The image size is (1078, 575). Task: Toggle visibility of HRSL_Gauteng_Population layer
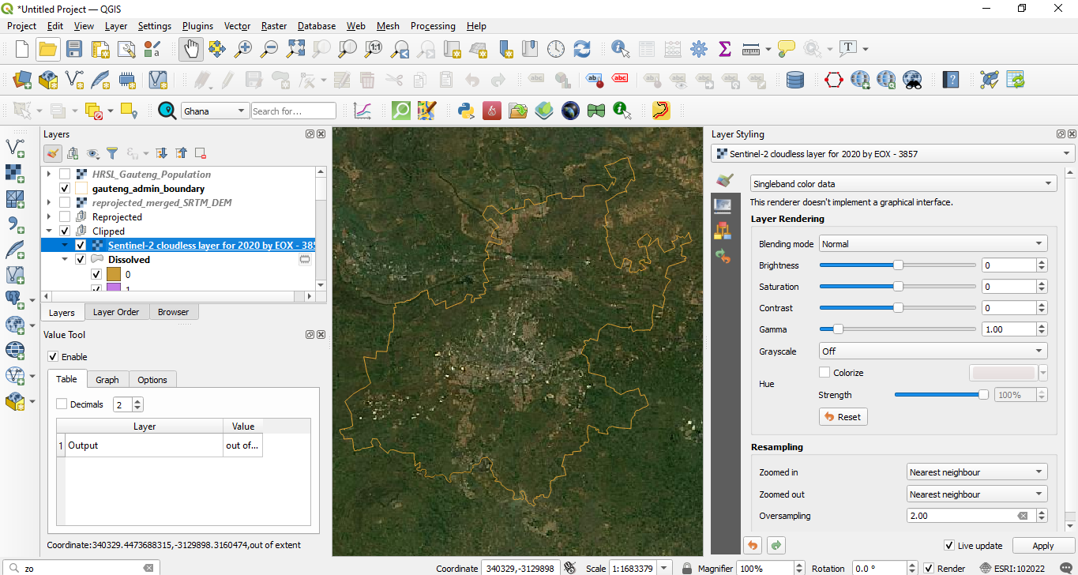point(65,174)
